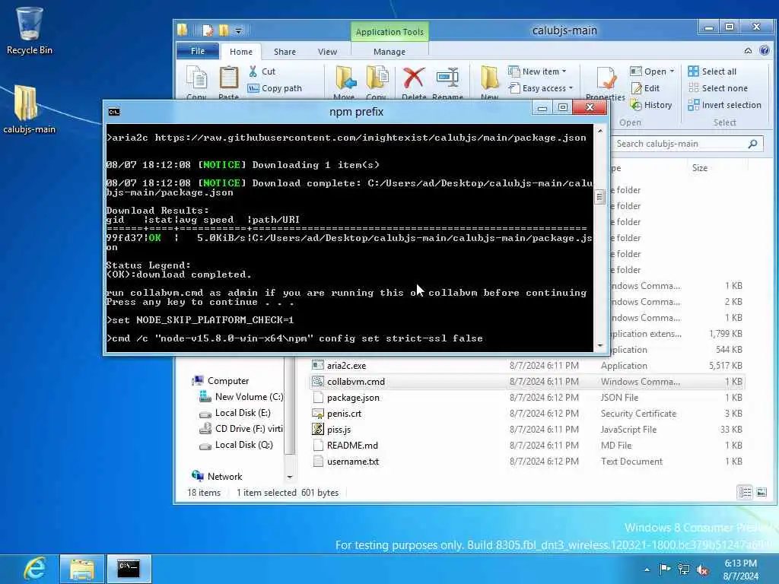Collapse the ribbon with the chevron
Screen dimensions: 779x584
point(748,51)
